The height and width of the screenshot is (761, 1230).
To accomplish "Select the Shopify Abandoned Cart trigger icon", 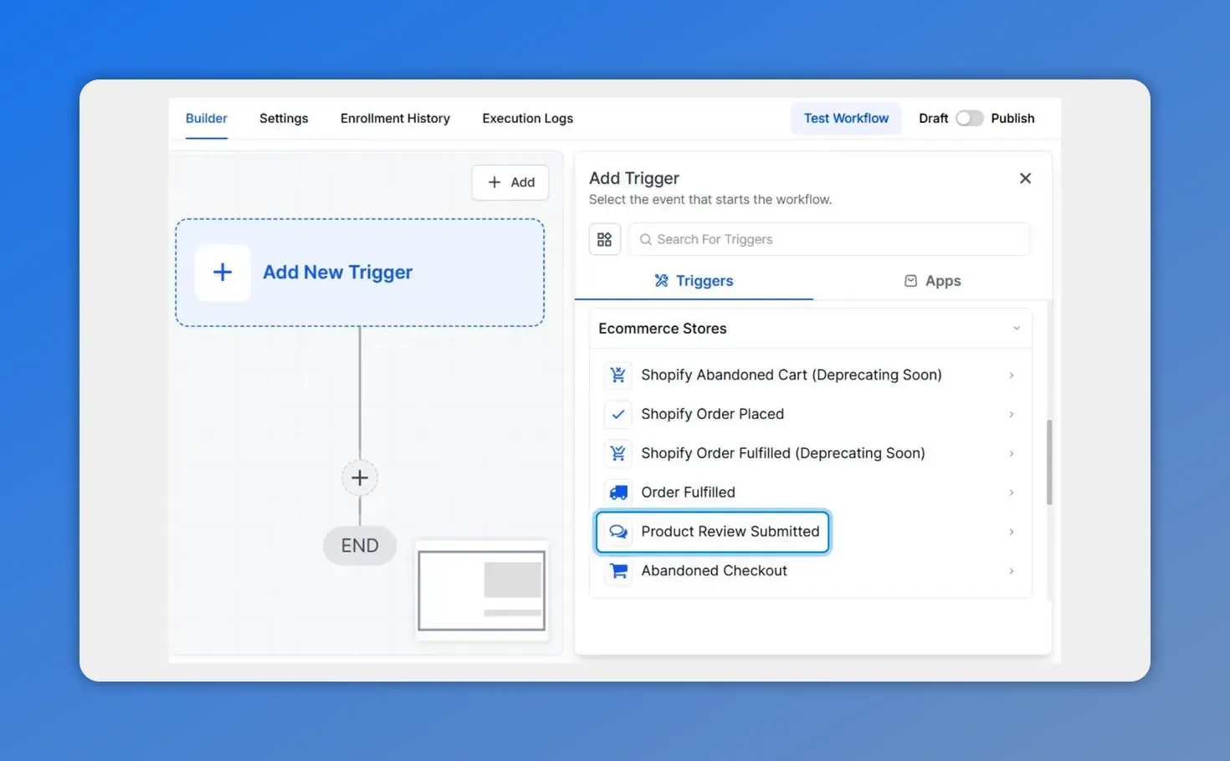I will pyautogui.click(x=618, y=375).
